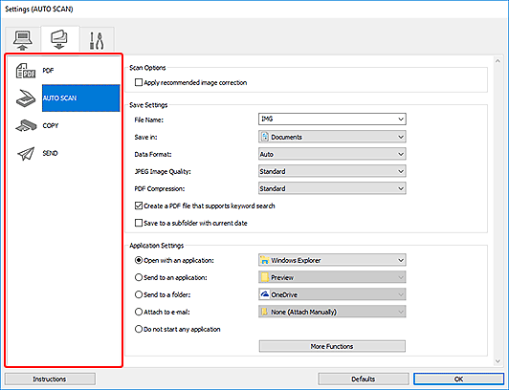The height and width of the screenshot is (390, 509).
Task: Click the More Functions button
Action: point(332,346)
